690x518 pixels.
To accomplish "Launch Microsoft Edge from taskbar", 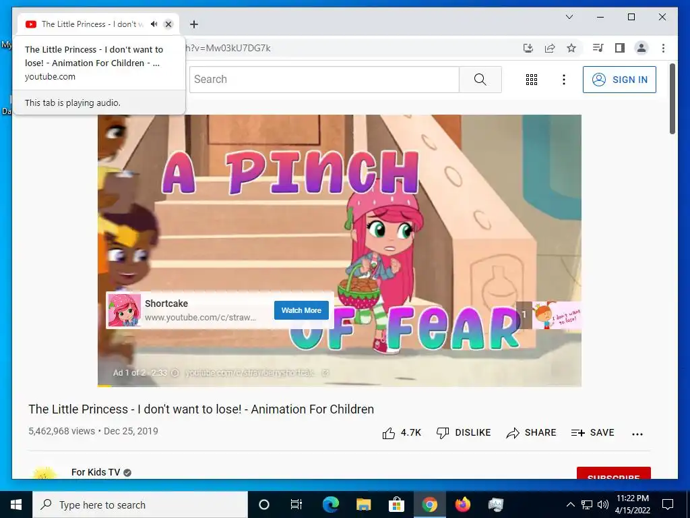I will click(330, 505).
